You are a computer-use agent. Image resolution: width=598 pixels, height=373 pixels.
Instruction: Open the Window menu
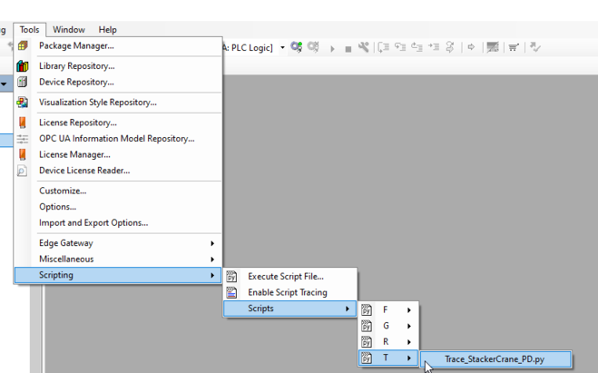point(69,30)
